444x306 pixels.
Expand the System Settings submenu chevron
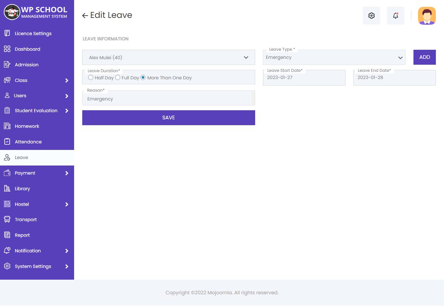click(67, 266)
